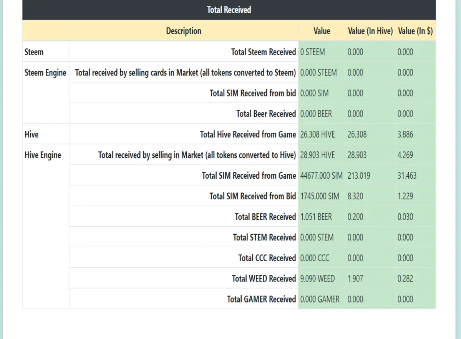Select Total WEED Received description
461x339 pixels.
click(x=264, y=279)
